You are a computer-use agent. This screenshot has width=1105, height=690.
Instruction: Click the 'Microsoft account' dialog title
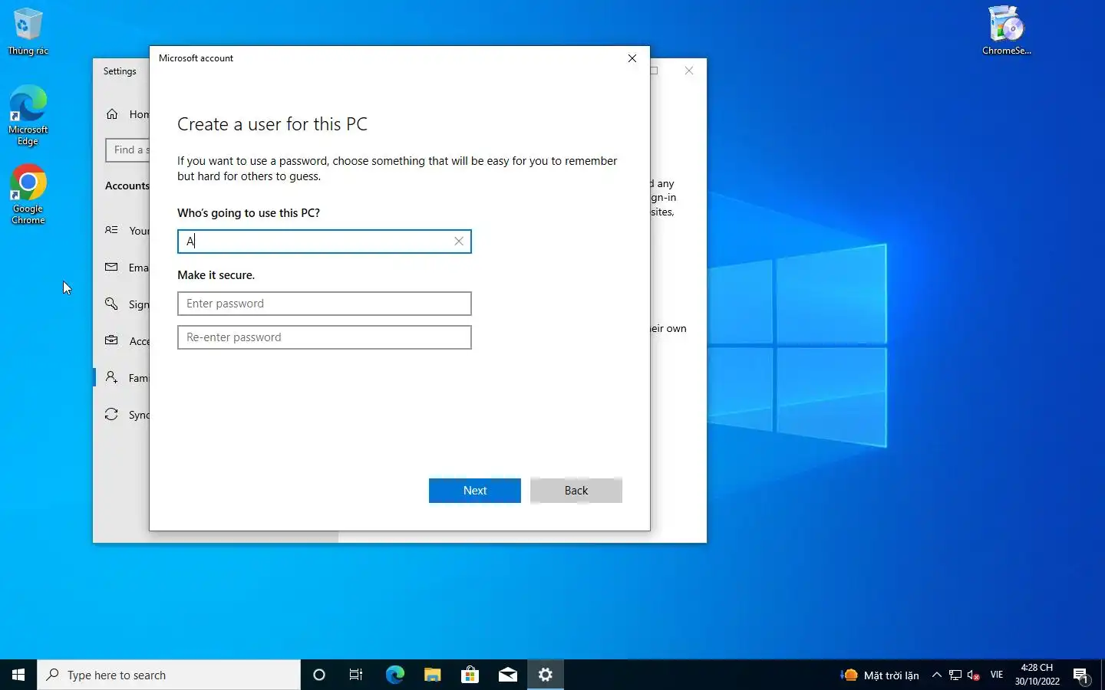point(196,58)
